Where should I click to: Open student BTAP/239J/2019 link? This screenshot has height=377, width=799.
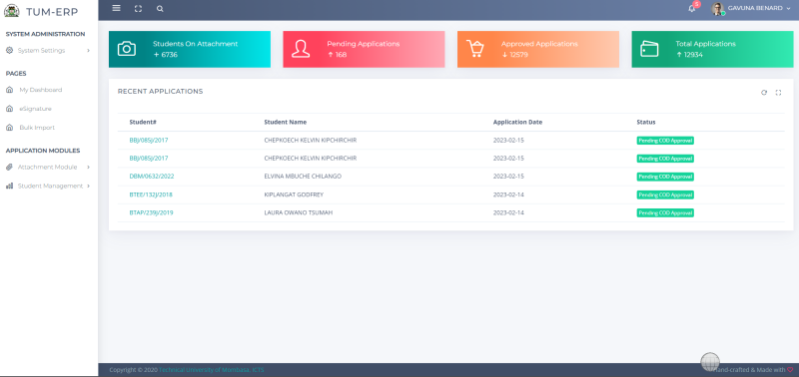point(152,212)
